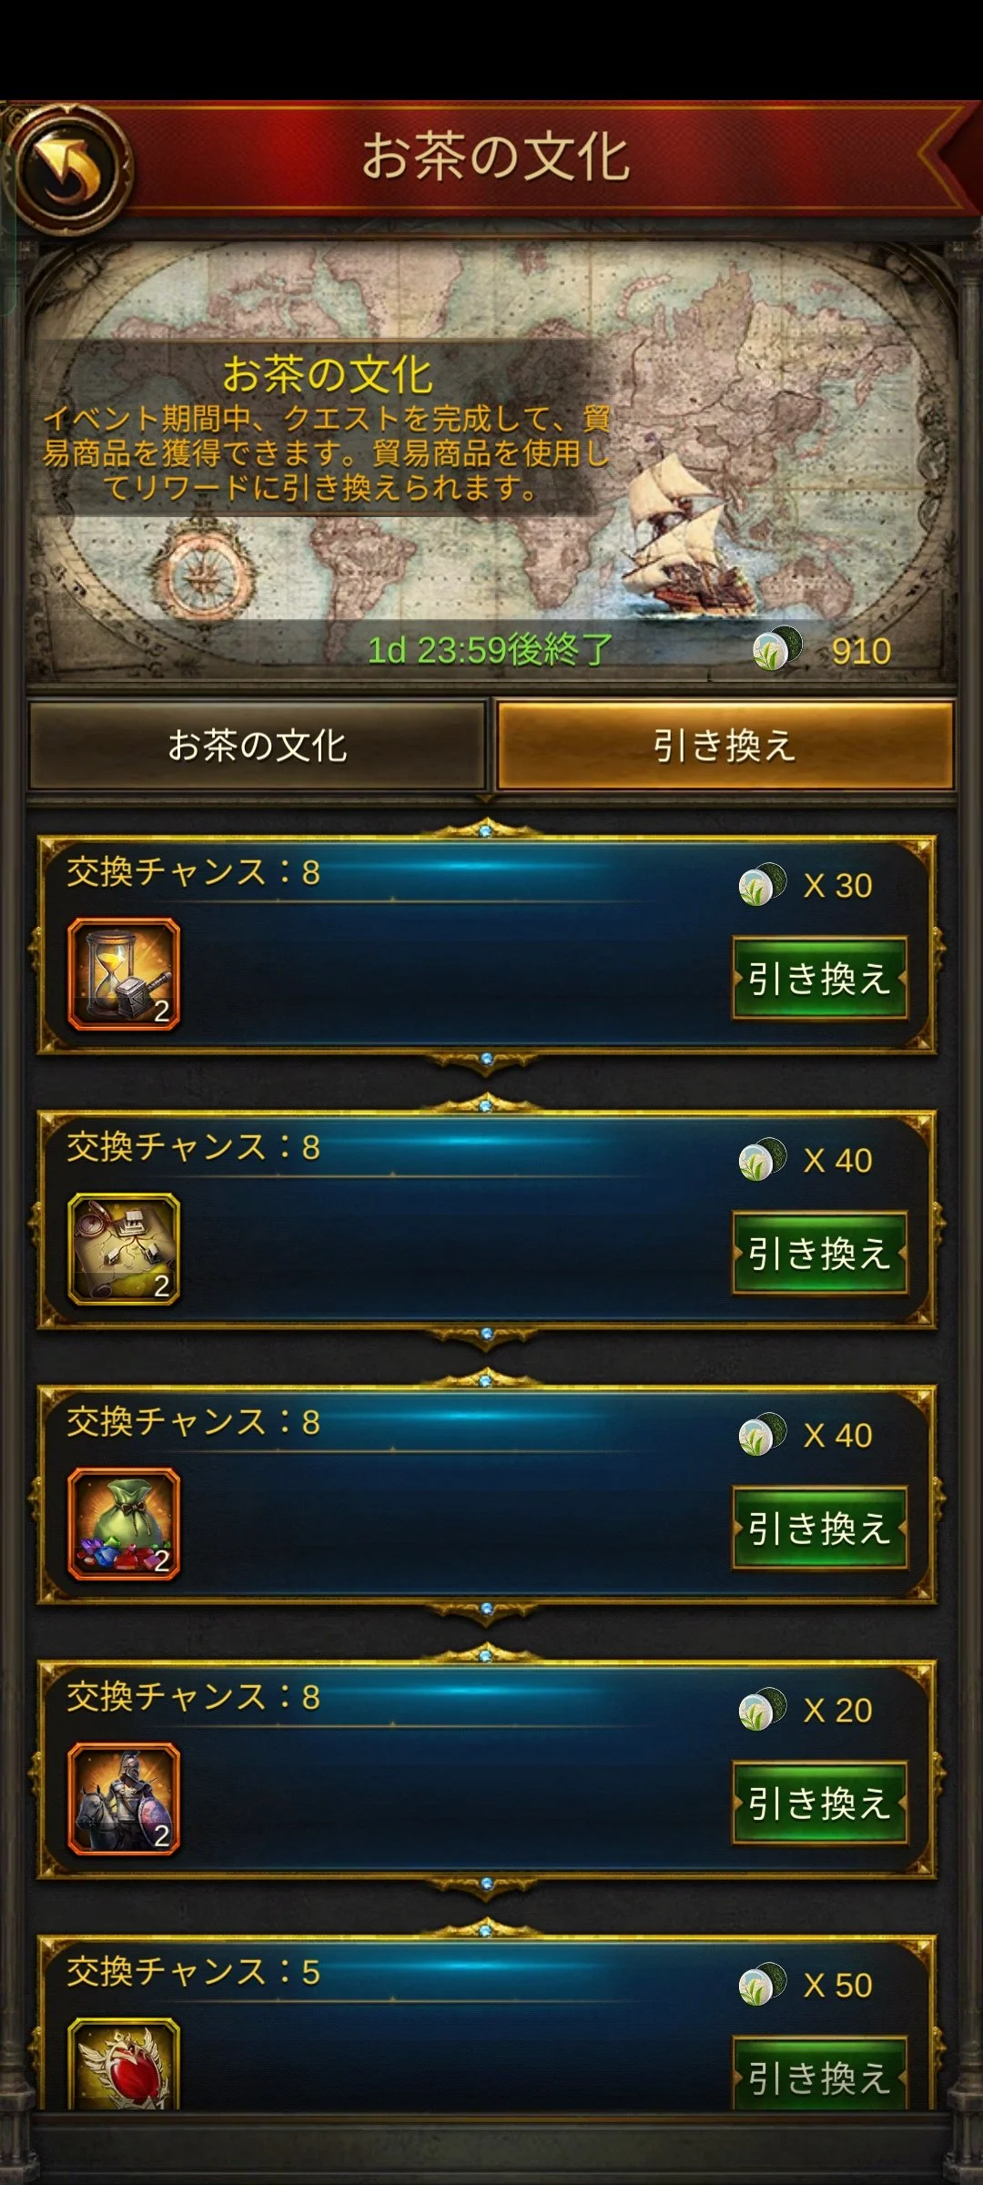Screen dimensions: 983x2185
Task: Redeem the hourglass item for 30 tea
Action: [820, 979]
